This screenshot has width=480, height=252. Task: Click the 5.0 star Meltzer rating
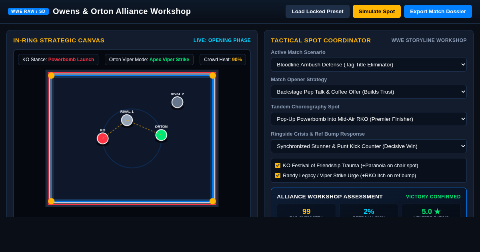coord(431,212)
